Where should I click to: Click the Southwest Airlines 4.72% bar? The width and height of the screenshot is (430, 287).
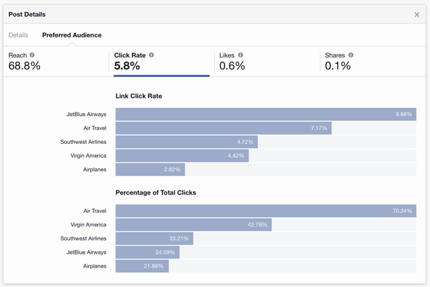(x=186, y=142)
